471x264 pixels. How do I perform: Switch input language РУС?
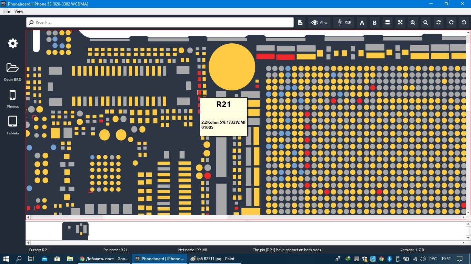pos(433,259)
